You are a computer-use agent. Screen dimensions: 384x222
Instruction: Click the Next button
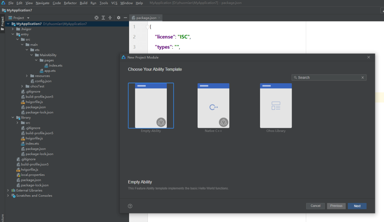[357, 206]
